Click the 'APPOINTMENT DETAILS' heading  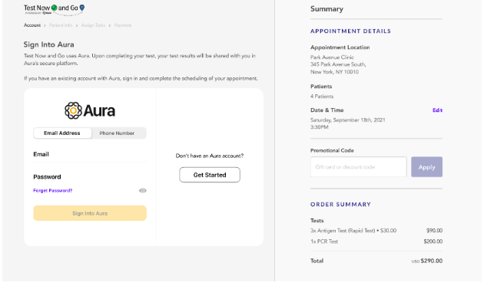tap(350, 31)
